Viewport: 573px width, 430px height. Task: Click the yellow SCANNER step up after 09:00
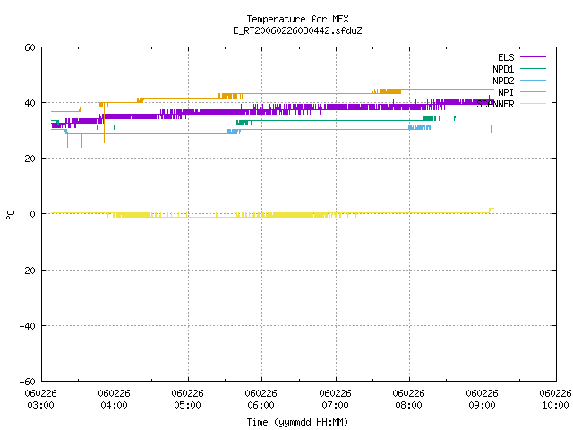coord(492,210)
